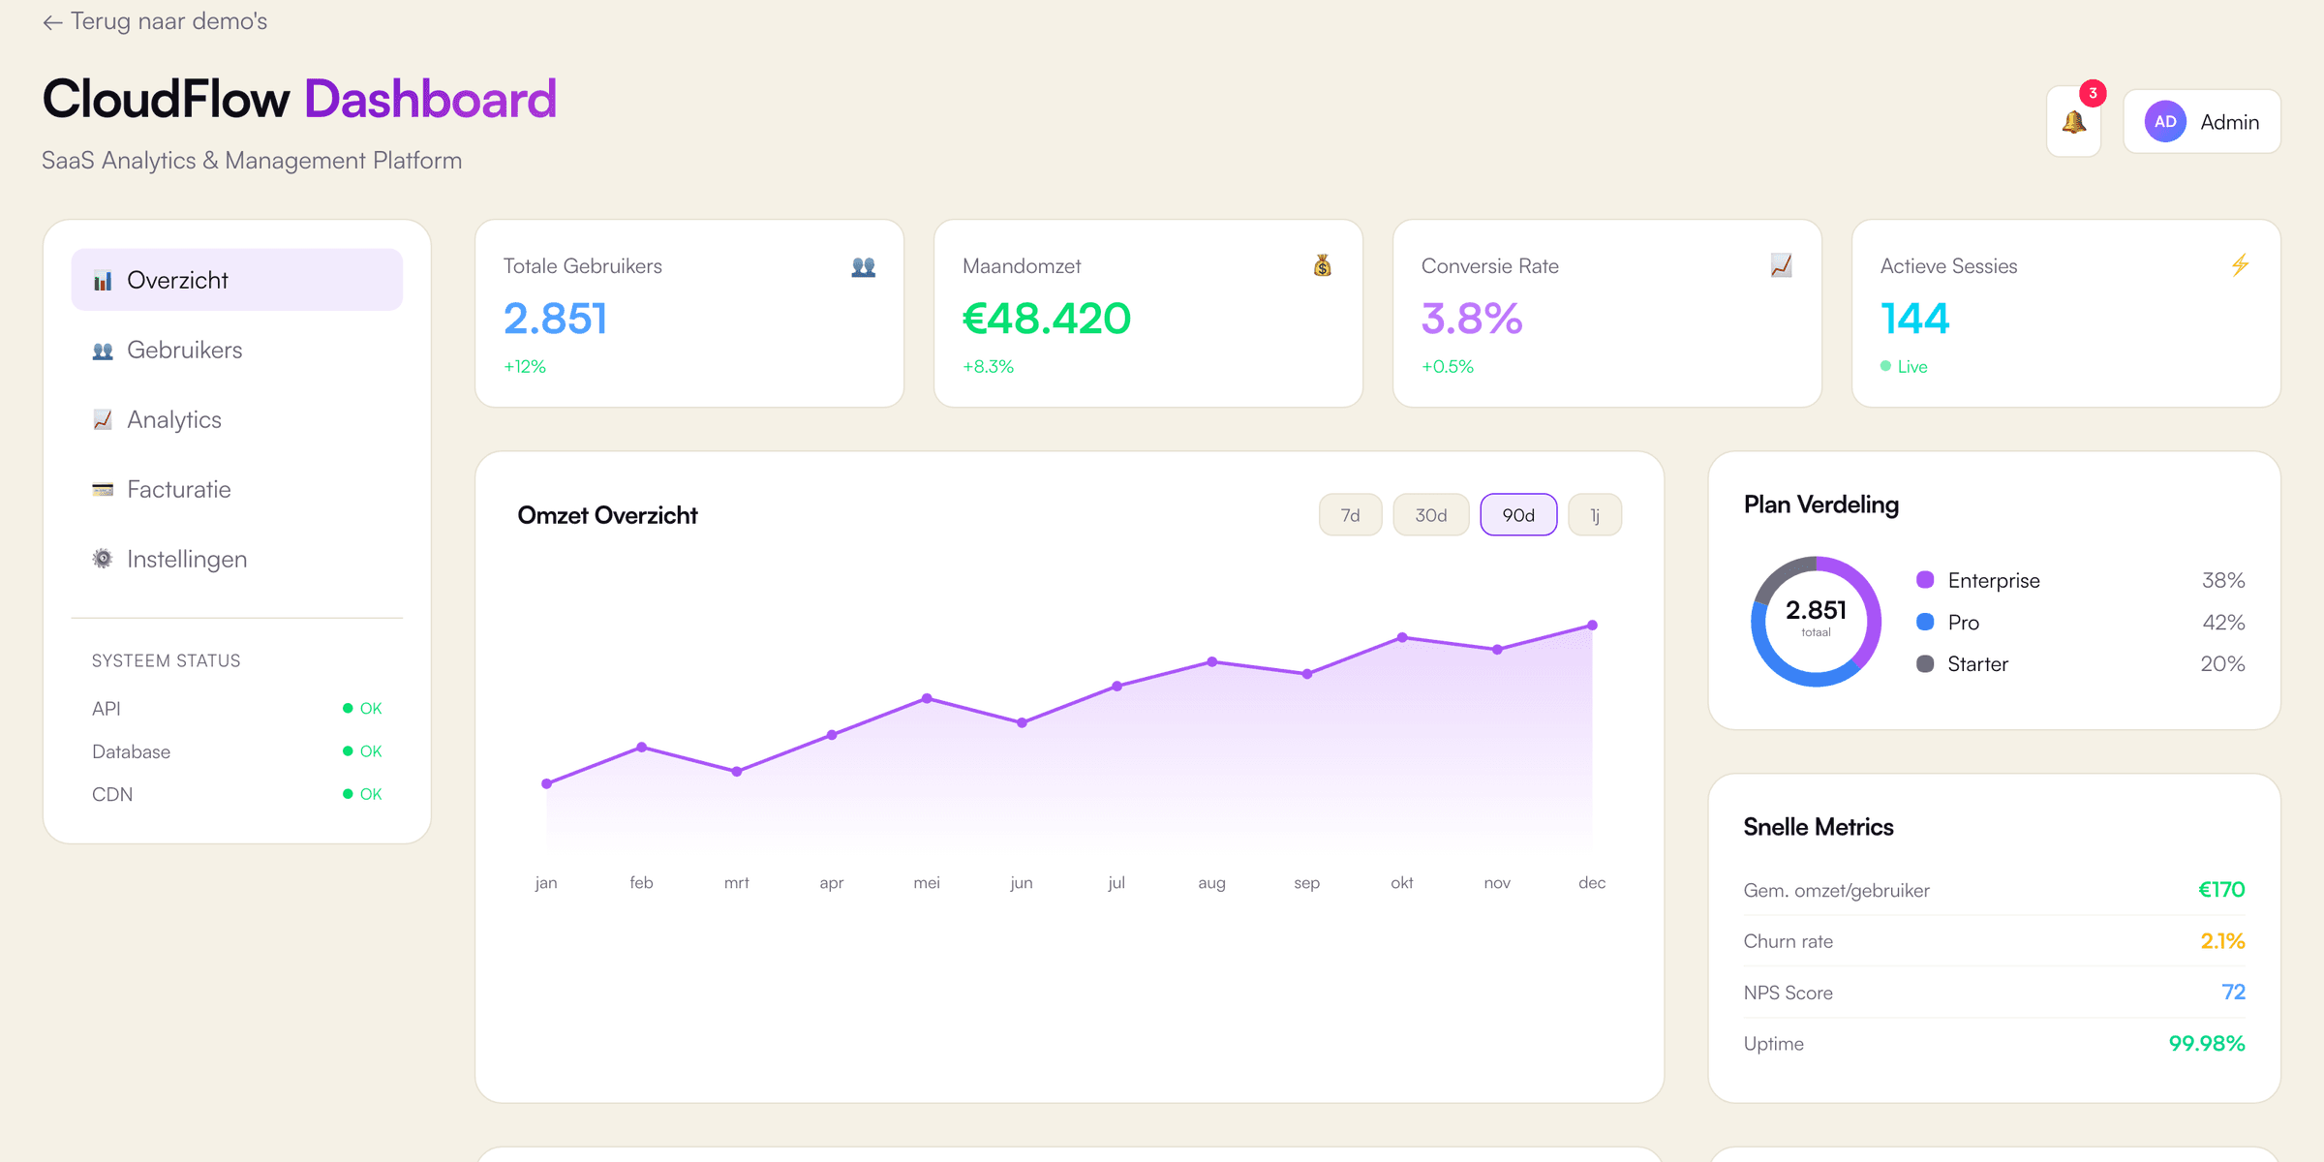Click the Starter gray legend dot
The height and width of the screenshot is (1162, 2324).
pyautogui.click(x=1925, y=663)
